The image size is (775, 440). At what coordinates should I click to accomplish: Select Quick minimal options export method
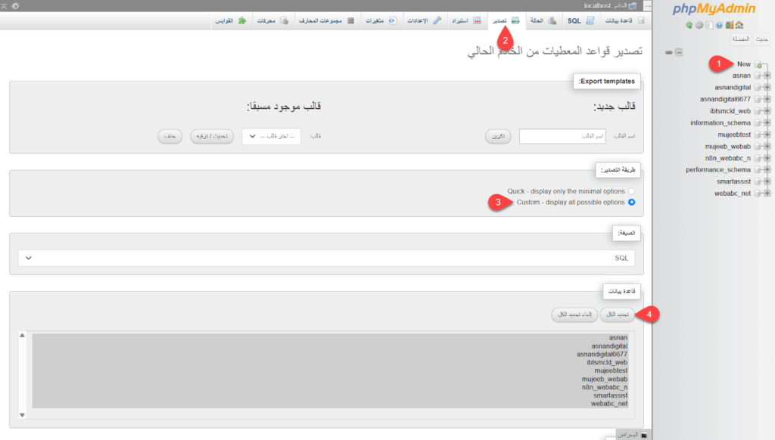click(632, 191)
